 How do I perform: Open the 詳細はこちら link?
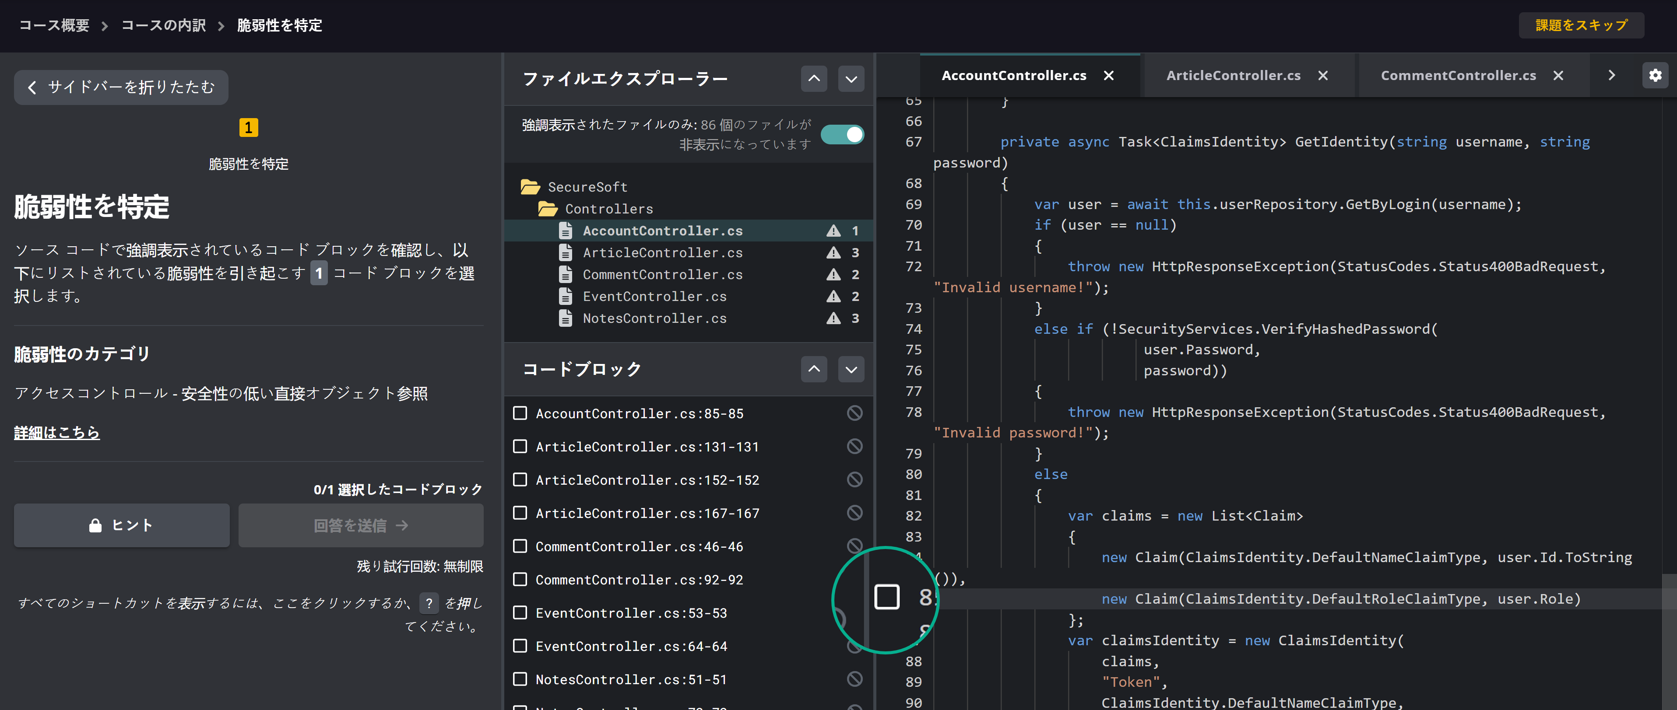point(56,432)
